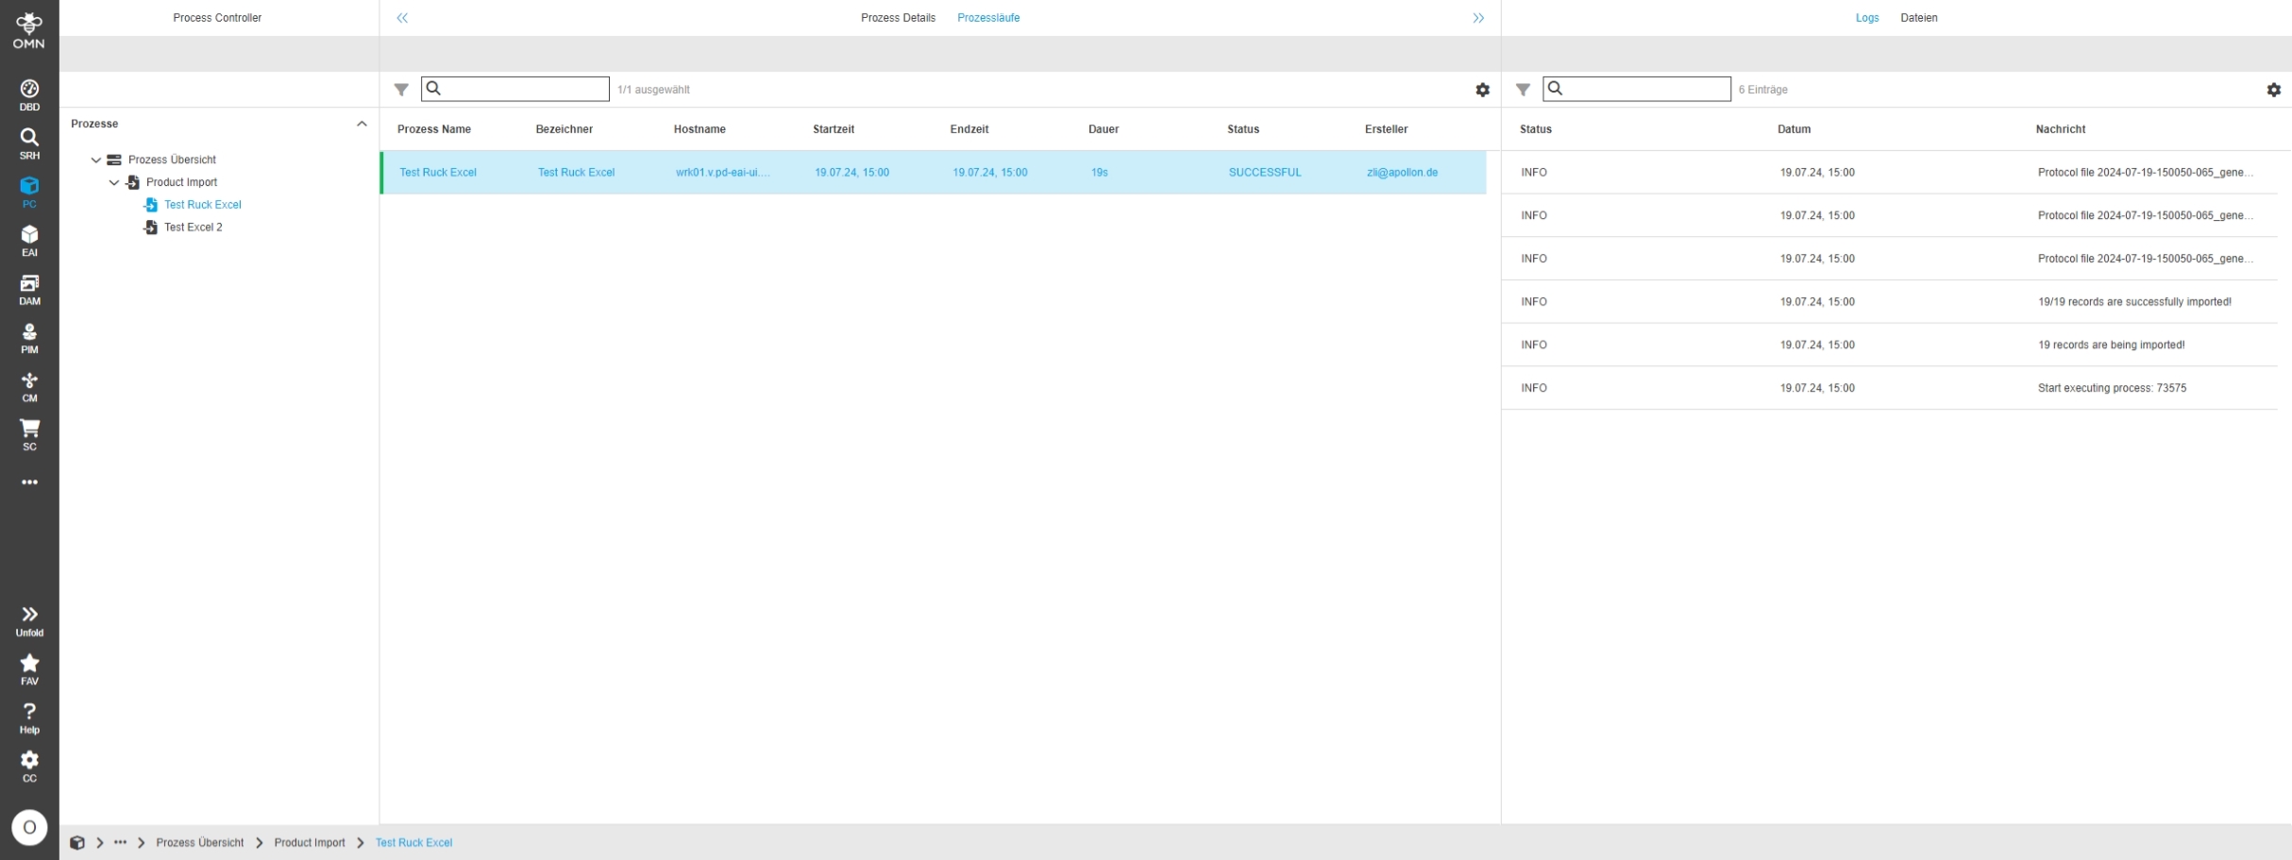2292x860 pixels.
Task: Collapse the Prozess Übersicht tree node
Action: [x=96, y=160]
